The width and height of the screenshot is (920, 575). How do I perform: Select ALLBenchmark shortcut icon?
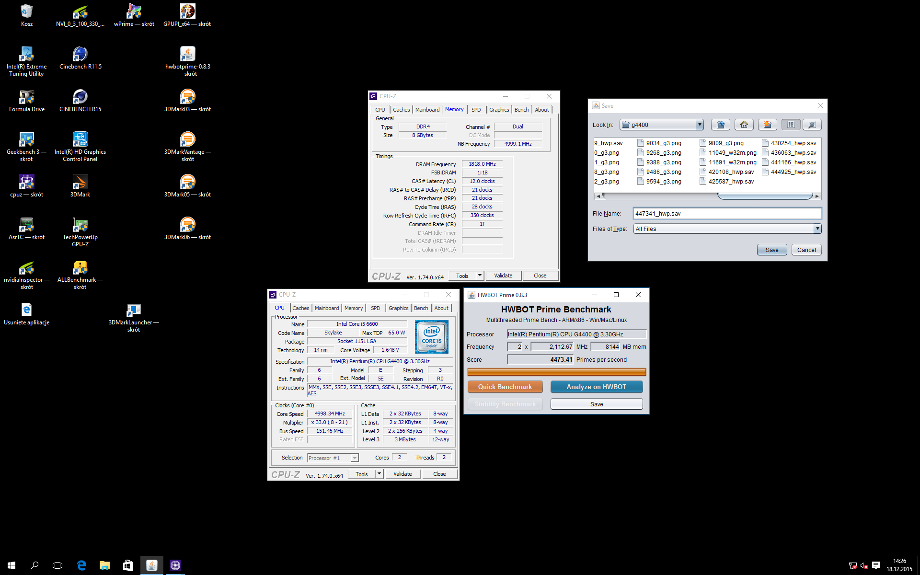point(80,275)
